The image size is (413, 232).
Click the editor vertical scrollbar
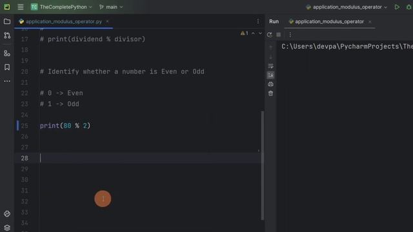pos(263,165)
